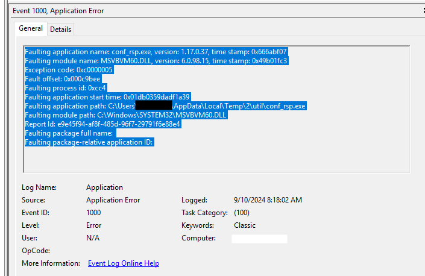Image resolution: width=425 pixels, height=276 pixels.
Task: Click the 'Logged:' label
Action: point(194,200)
